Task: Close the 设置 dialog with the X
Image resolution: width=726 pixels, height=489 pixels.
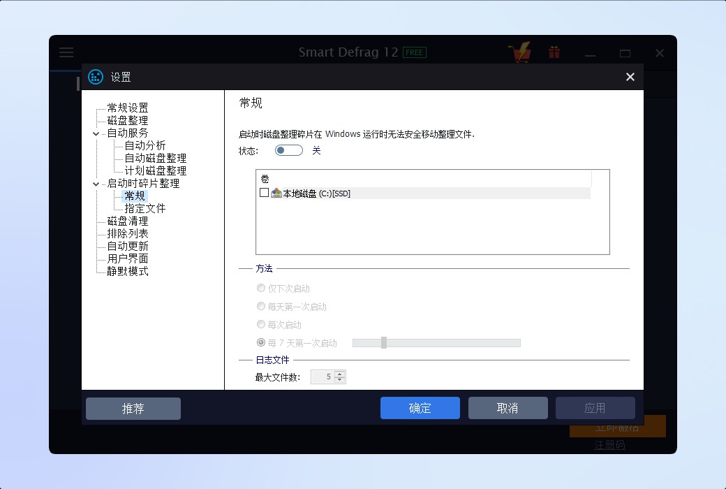Action: tap(630, 77)
